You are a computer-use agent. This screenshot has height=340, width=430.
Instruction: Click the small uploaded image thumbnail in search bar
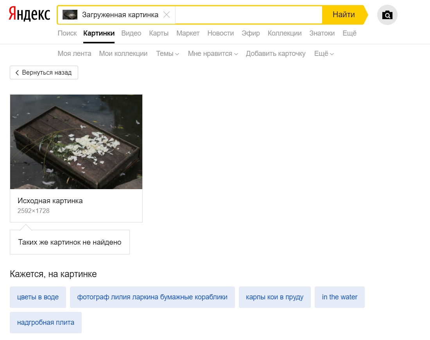coord(70,14)
